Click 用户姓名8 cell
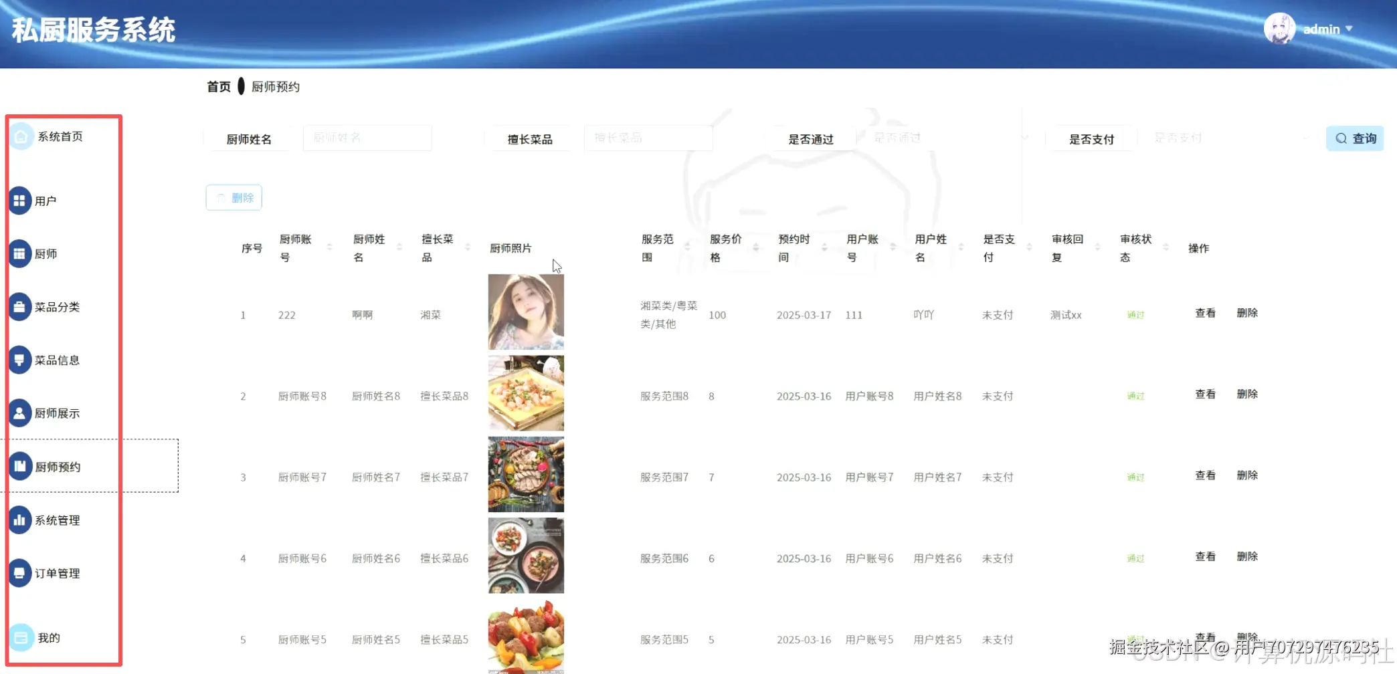Viewport: 1397px width, 674px height. [937, 396]
